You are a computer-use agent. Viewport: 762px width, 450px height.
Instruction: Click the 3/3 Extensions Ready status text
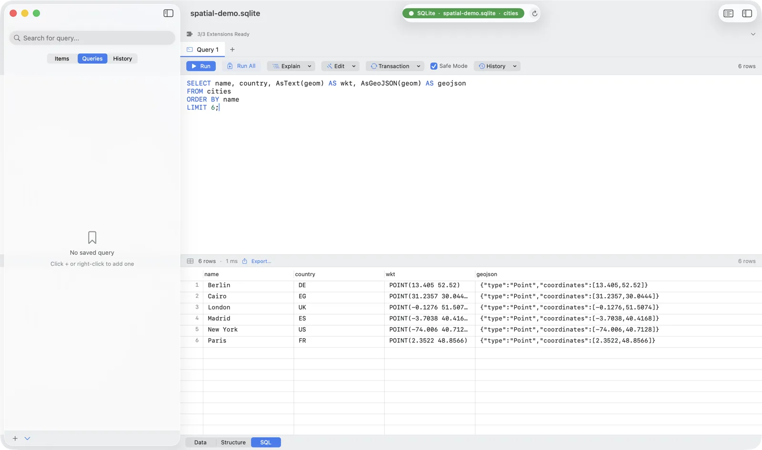(223, 34)
